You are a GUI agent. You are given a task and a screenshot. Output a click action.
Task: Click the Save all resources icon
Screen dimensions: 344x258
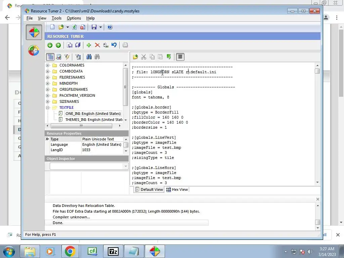[78, 45]
